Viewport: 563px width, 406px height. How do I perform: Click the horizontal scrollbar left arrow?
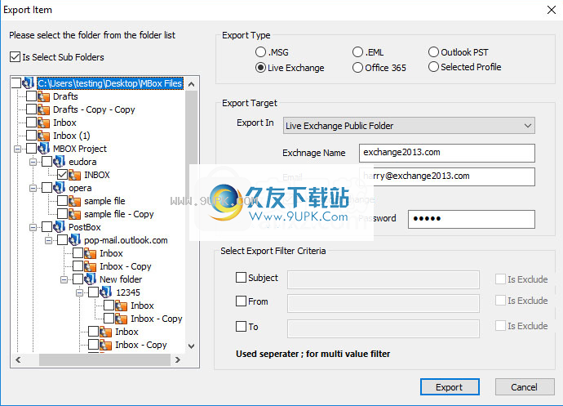pos(19,359)
